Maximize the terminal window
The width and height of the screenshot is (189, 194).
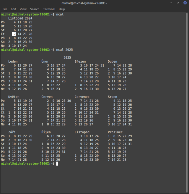pyautogui.click(x=178, y=3)
